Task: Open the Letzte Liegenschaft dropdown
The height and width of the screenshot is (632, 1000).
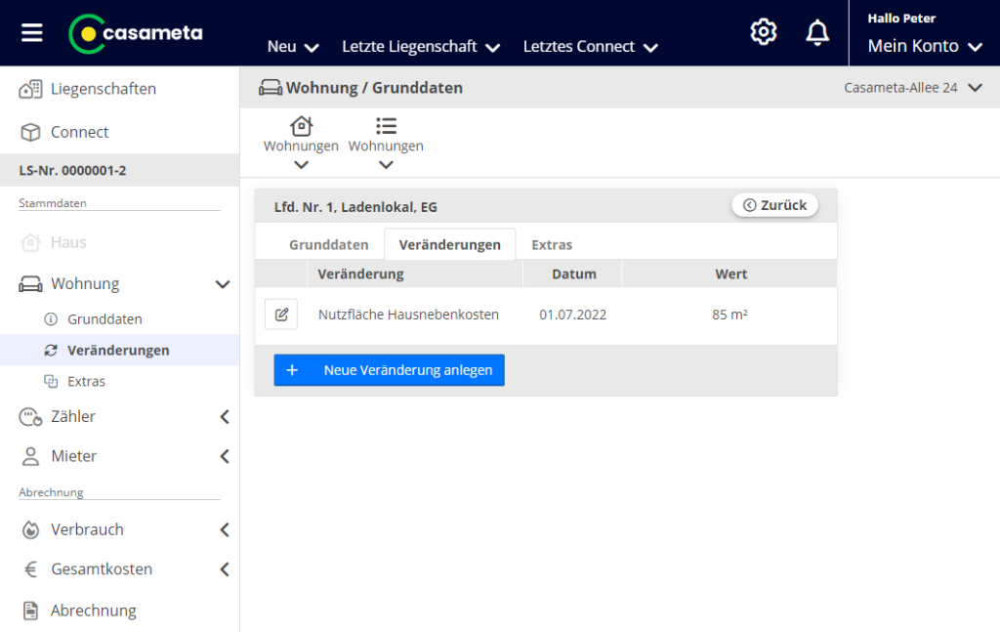Action: click(x=421, y=47)
